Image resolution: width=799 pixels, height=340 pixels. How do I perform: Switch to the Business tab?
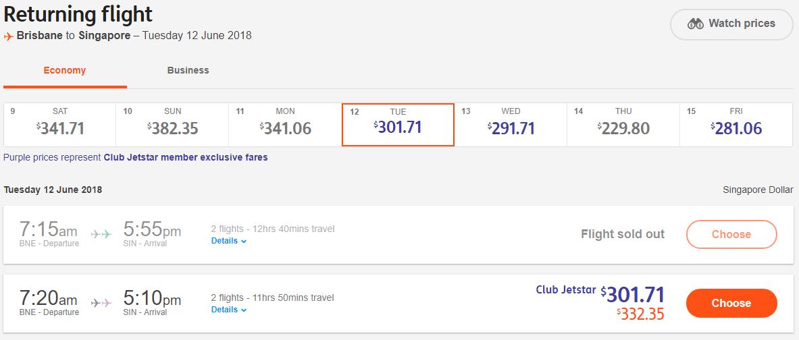click(188, 70)
